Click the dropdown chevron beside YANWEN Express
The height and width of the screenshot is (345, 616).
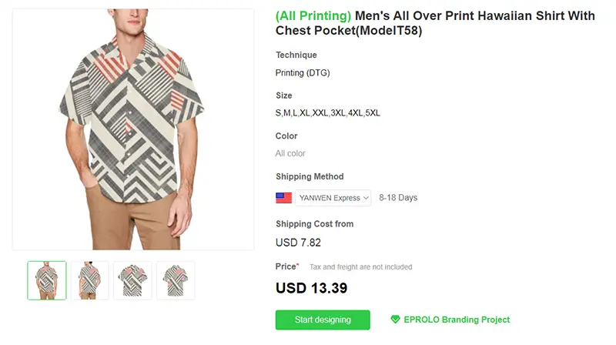(366, 198)
